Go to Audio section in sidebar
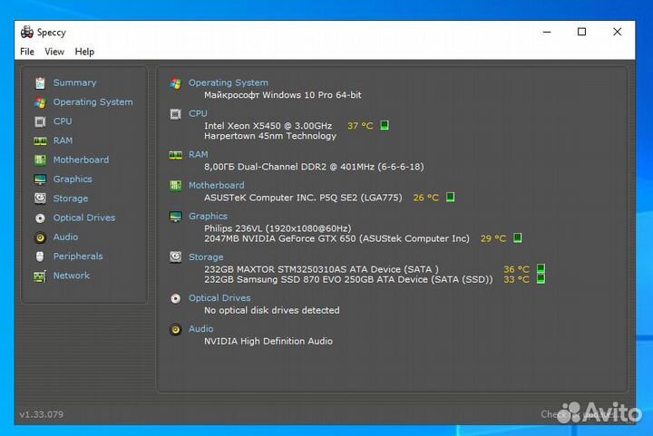Screen dimensions: 653x436 (x=65, y=237)
